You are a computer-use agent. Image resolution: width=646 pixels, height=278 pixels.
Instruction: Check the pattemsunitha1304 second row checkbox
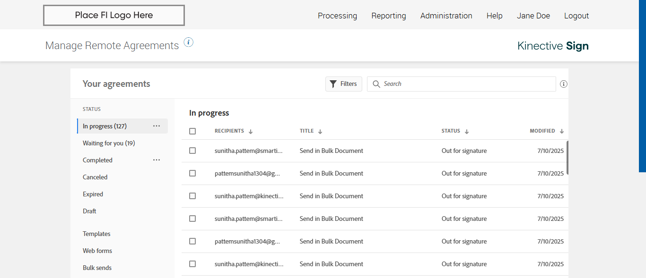click(x=192, y=173)
